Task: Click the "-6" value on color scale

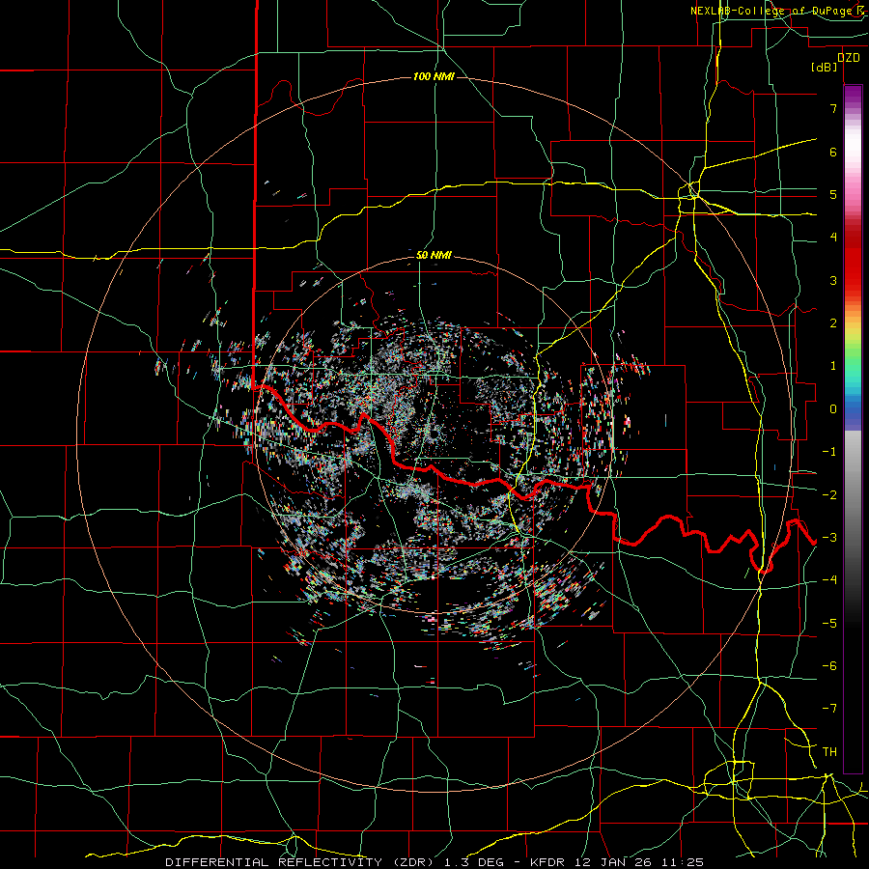Action: 829,666
